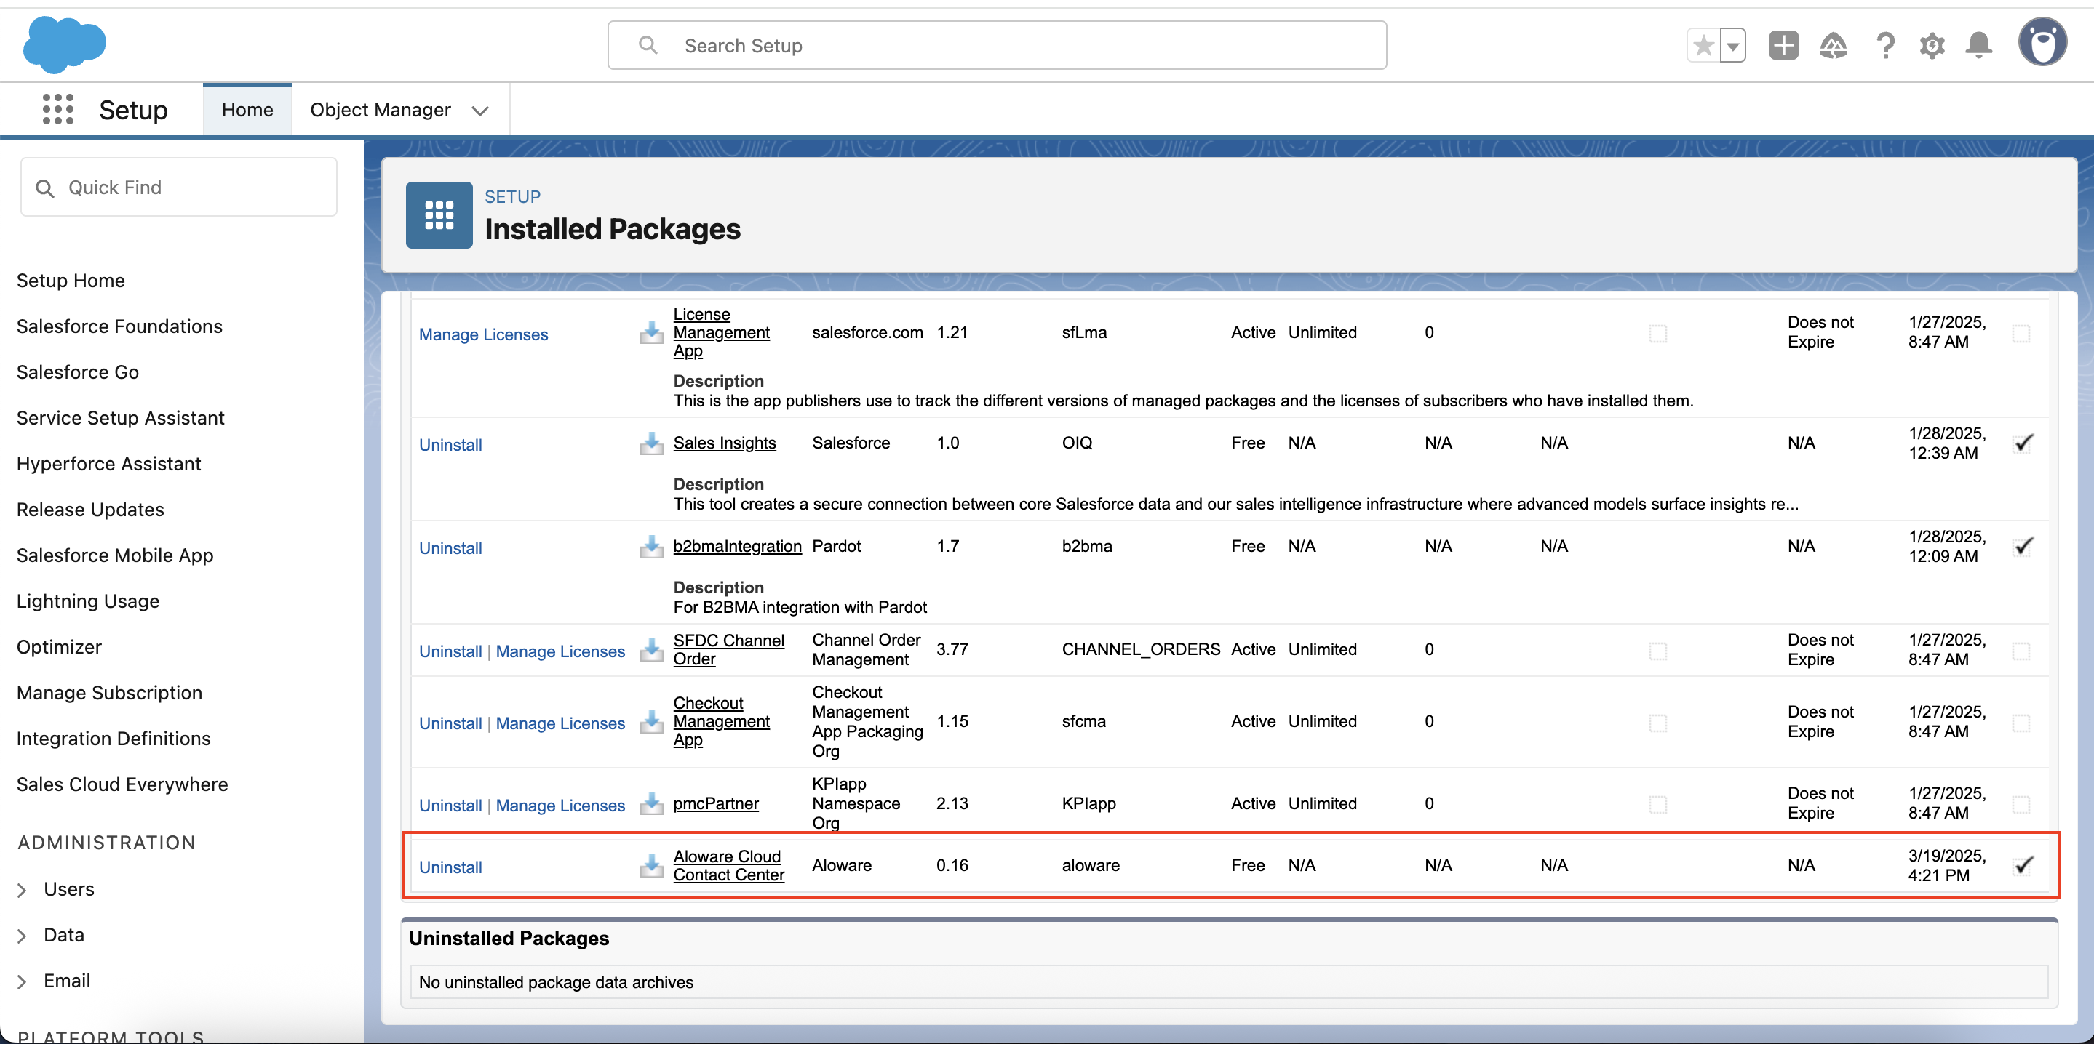The width and height of the screenshot is (2094, 1044).
Task: Focus the Search Setup input field
Action: (x=997, y=46)
